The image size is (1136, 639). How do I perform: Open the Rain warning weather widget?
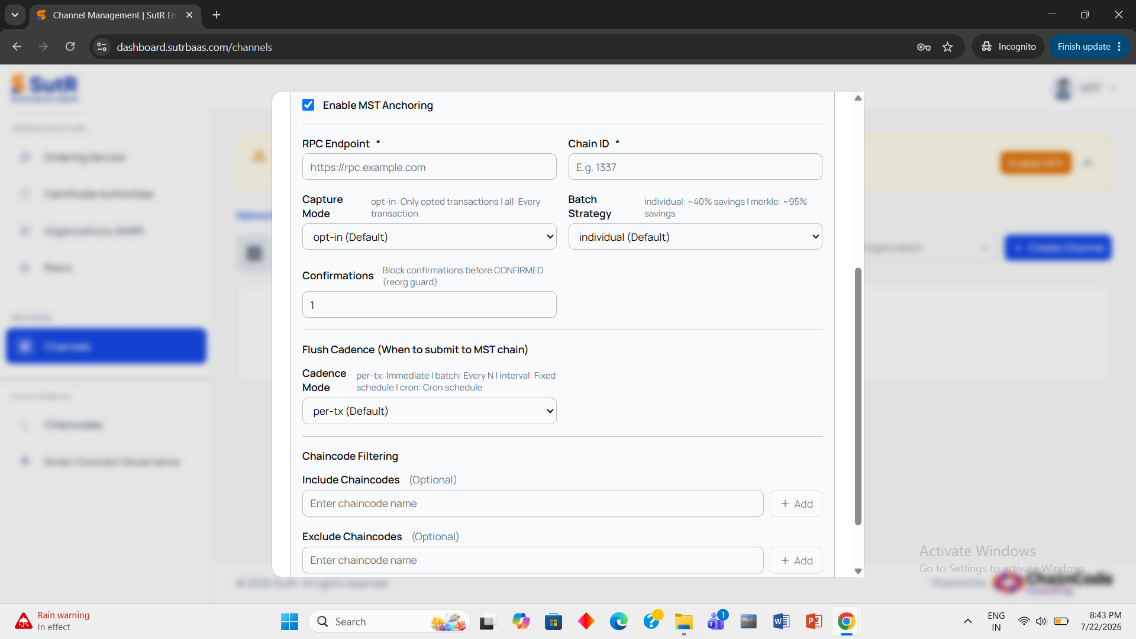(53, 621)
